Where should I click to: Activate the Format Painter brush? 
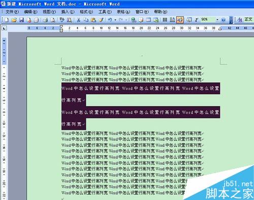click(101, 20)
